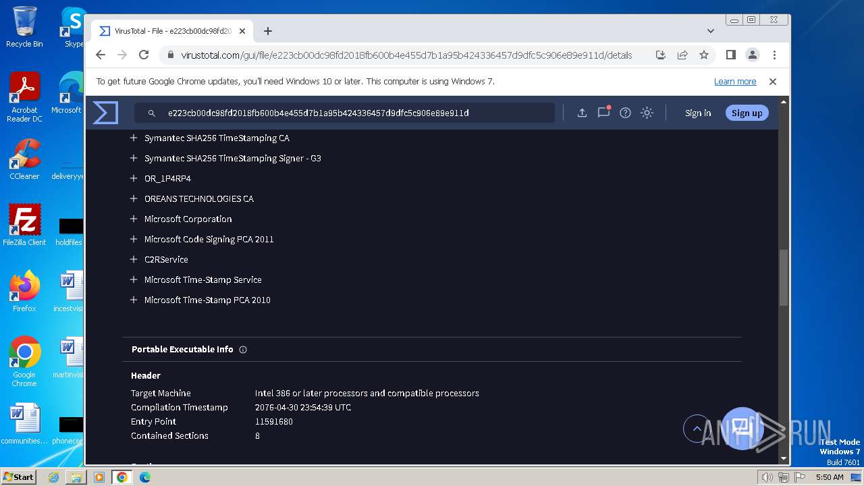Expand the OR_1P4RP4 certificate entry
864x486 pixels.
pos(134,178)
